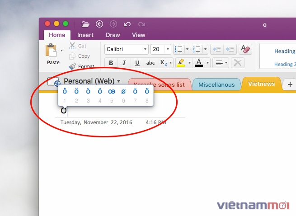This screenshot has width=296, height=216.
Task: Expand numbering style options arrow
Action: (x=205, y=49)
